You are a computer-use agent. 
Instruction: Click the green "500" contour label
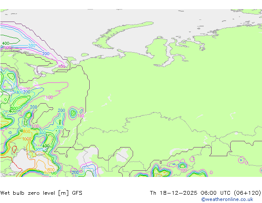[x=14, y=108]
